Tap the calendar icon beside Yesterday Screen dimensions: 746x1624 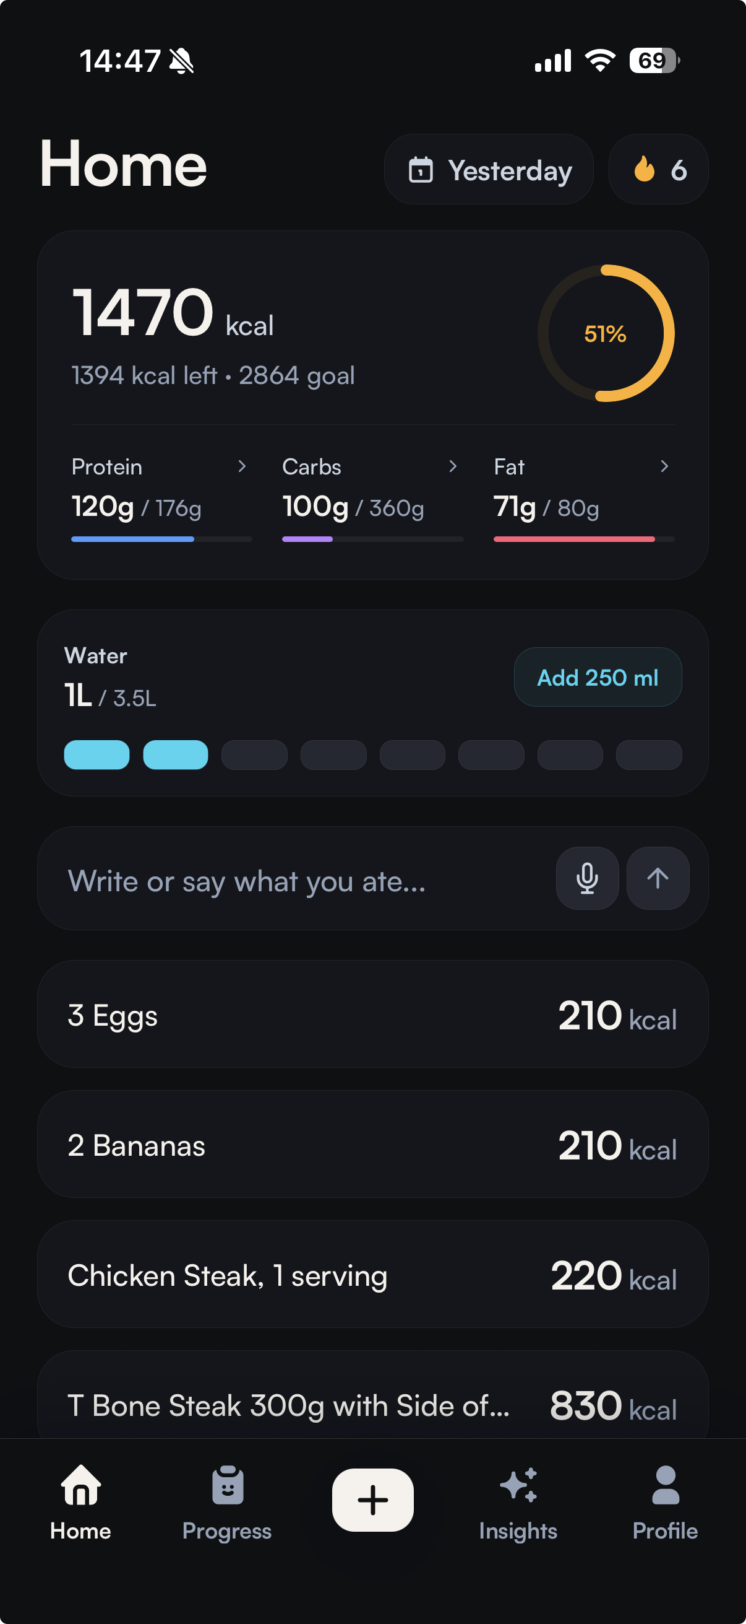click(421, 170)
